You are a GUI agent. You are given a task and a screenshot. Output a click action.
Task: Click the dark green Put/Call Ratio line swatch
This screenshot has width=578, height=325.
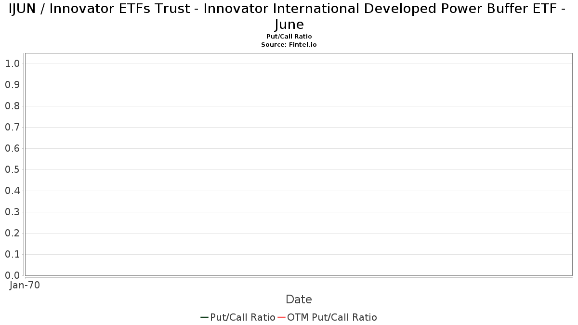[204, 317]
